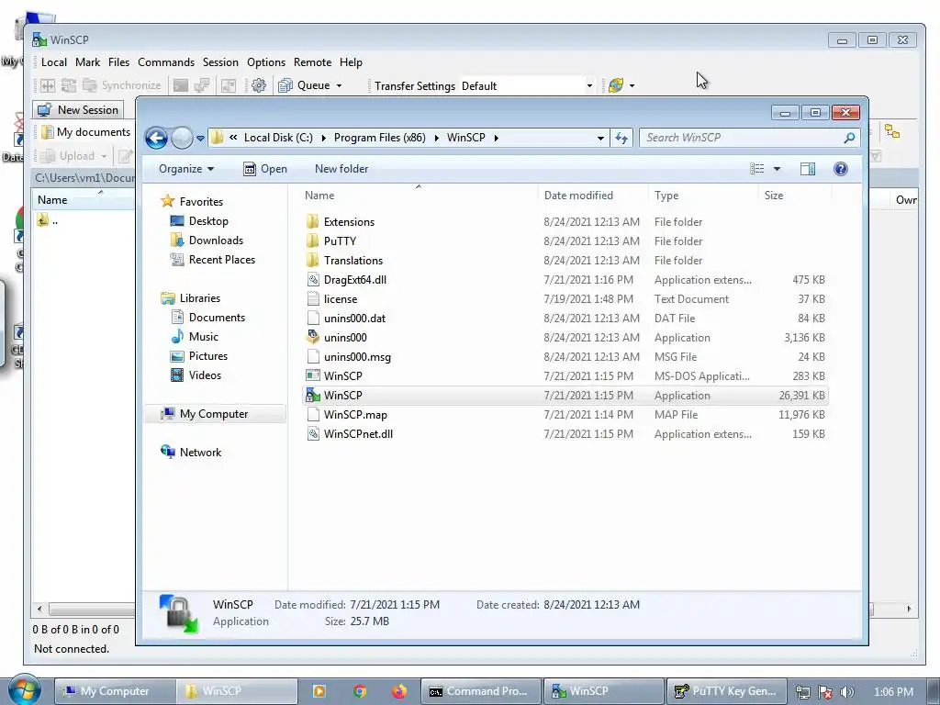Image resolution: width=940 pixels, height=705 pixels.
Task: Switch to PuTTY Key Generator taskbar button
Action: [726, 691]
